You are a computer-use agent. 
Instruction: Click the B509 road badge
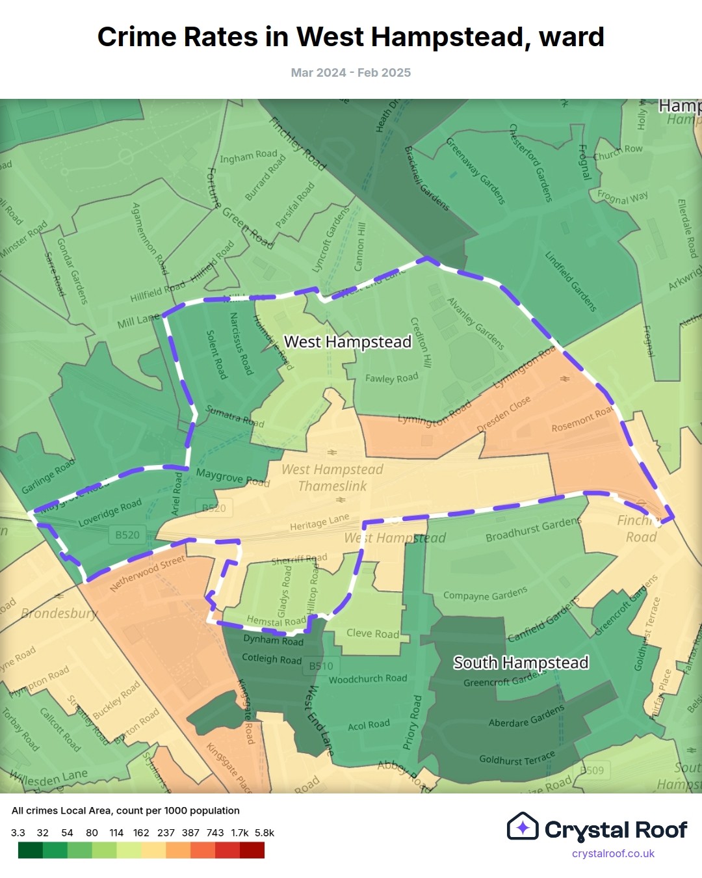591,770
